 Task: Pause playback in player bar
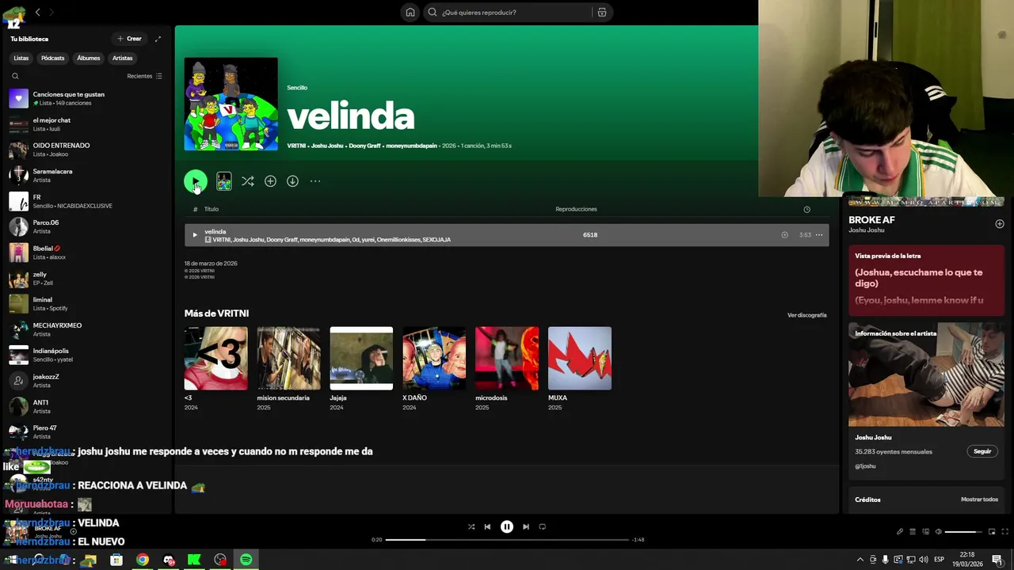507,526
